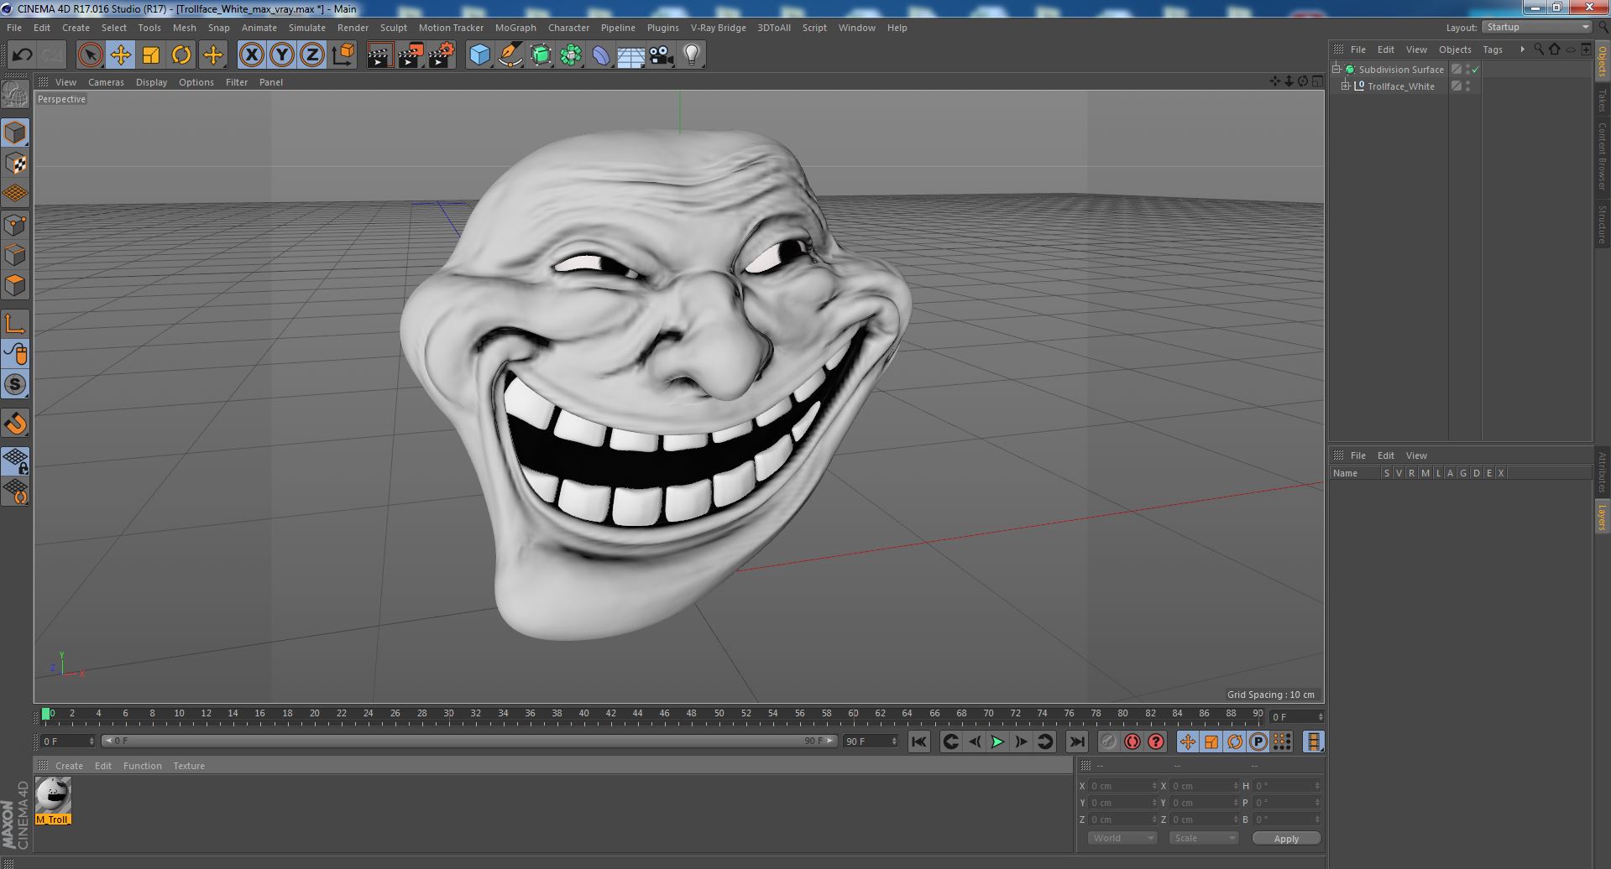Add a Light object
Image resolution: width=1611 pixels, height=869 pixels.
click(x=692, y=55)
